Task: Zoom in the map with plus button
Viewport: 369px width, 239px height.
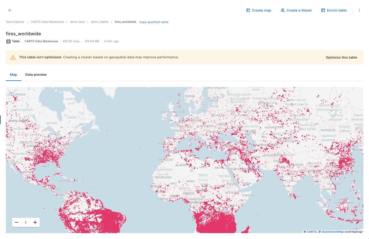Action: (35, 222)
